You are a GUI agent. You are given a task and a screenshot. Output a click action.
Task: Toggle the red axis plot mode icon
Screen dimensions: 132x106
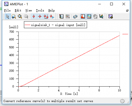[83, 16]
